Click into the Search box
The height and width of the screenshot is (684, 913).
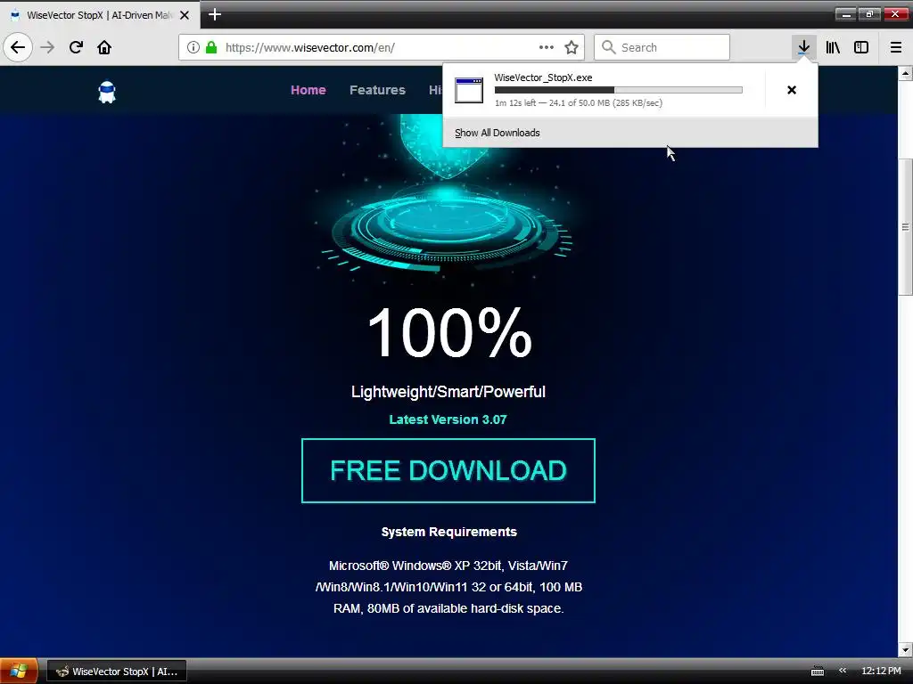point(662,47)
